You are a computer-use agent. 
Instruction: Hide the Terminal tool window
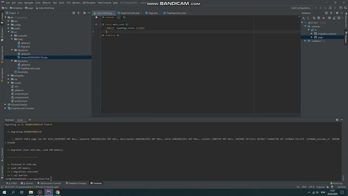[x=342, y=120]
